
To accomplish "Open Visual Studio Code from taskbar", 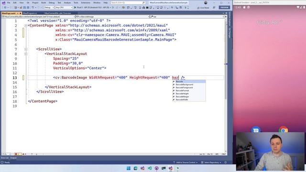I will [x=150, y=168].
